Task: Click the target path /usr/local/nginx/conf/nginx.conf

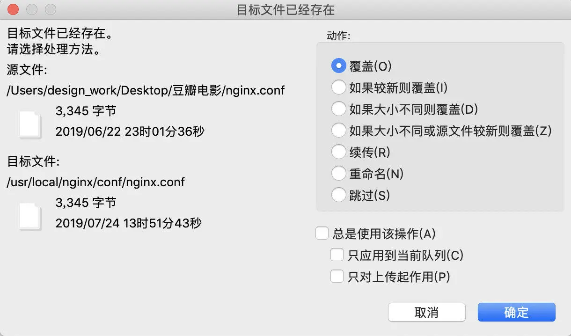Action: tap(96, 182)
